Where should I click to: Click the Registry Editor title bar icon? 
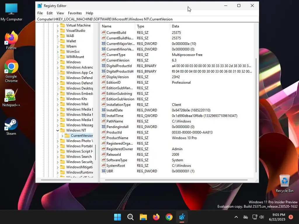40,6
